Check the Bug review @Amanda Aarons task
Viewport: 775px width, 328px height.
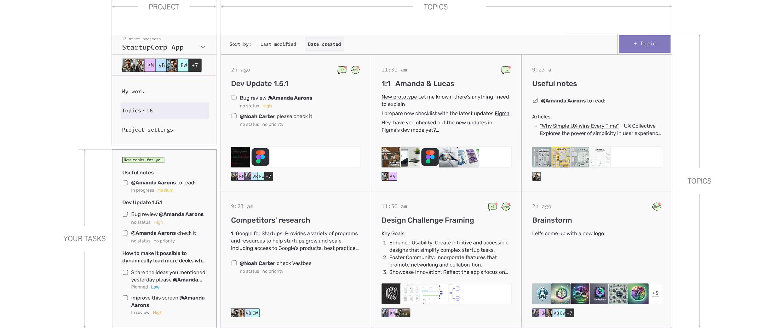[x=234, y=98]
